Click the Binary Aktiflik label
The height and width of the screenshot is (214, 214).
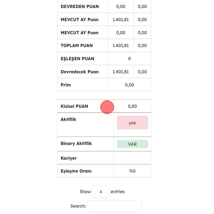tap(76, 143)
